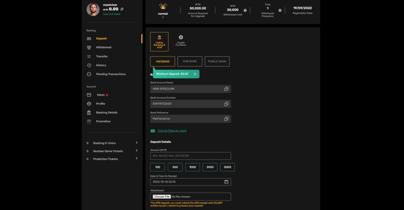404x210 pixels.
Task: Select Online Banking & ATM tab
Action: coord(159,42)
